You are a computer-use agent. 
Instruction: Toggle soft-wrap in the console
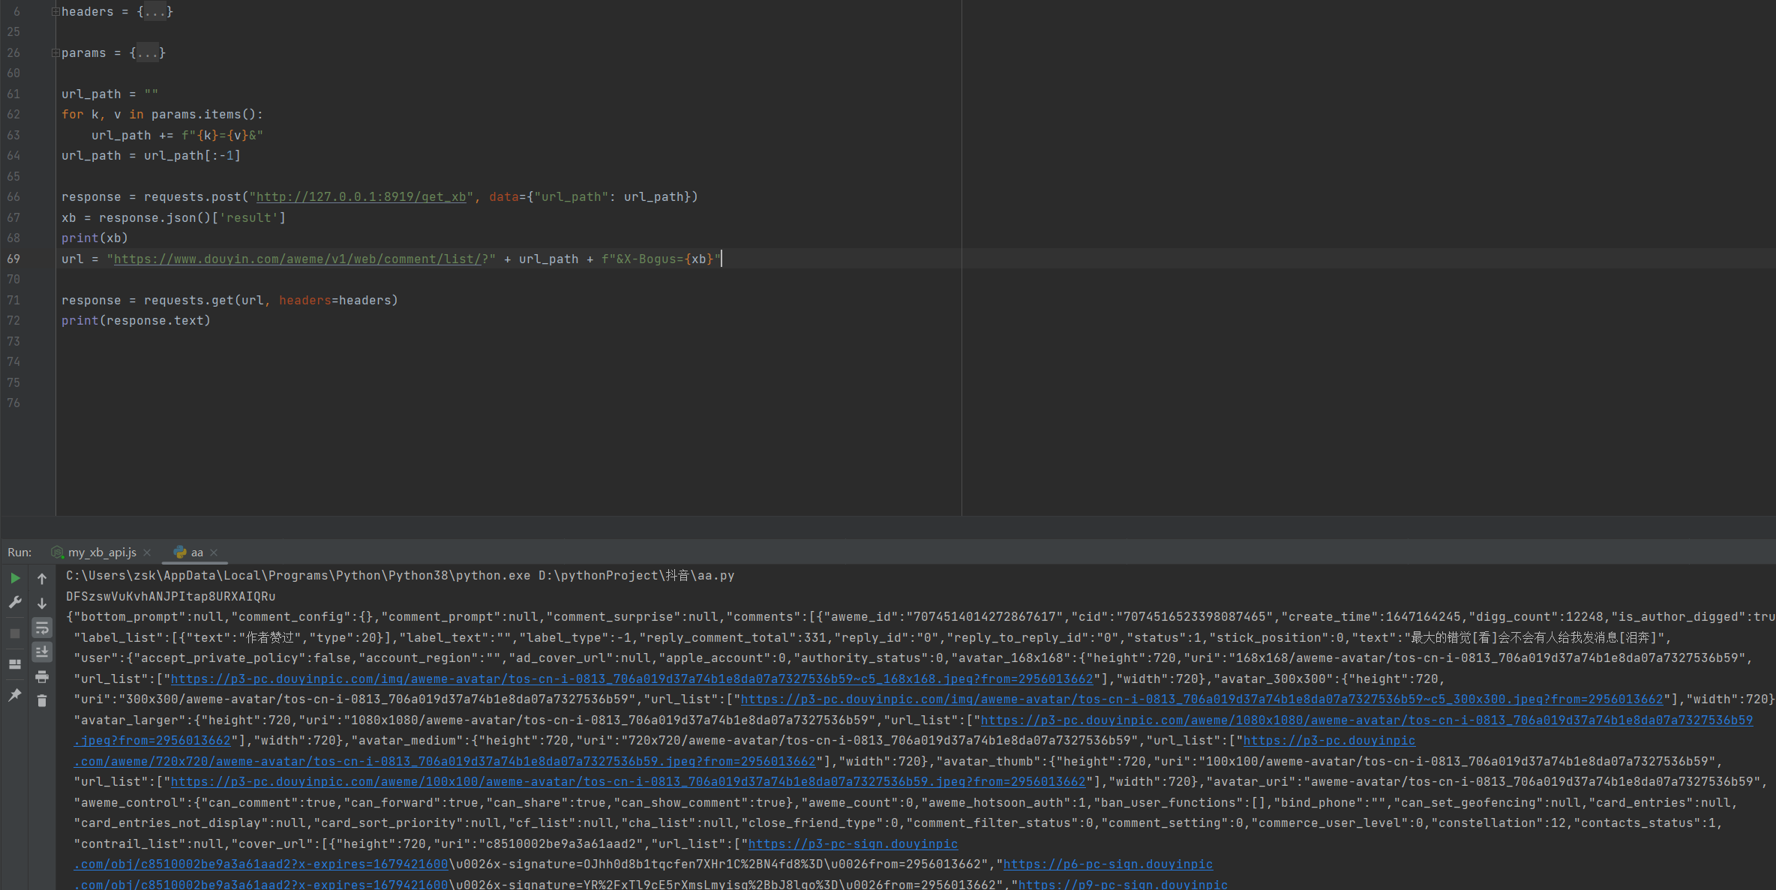tap(42, 628)
